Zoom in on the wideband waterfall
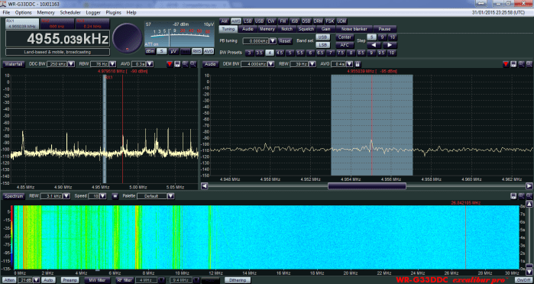The image size is (534, 284). coord(522,196)
